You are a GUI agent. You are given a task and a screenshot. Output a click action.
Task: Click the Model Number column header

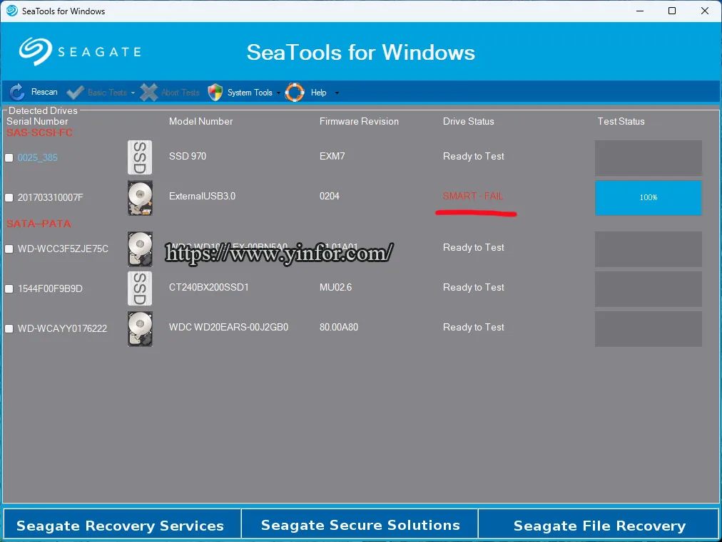point(200,121)
